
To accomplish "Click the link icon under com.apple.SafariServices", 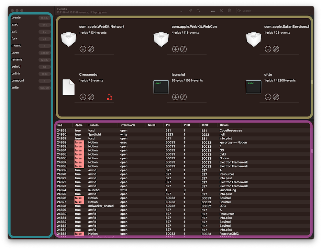I will tap(276, 49).
